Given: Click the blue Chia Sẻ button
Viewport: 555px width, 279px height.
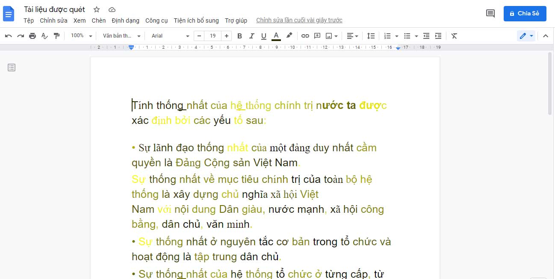Looking at the screenshot, I should click(x=524, y=14).
